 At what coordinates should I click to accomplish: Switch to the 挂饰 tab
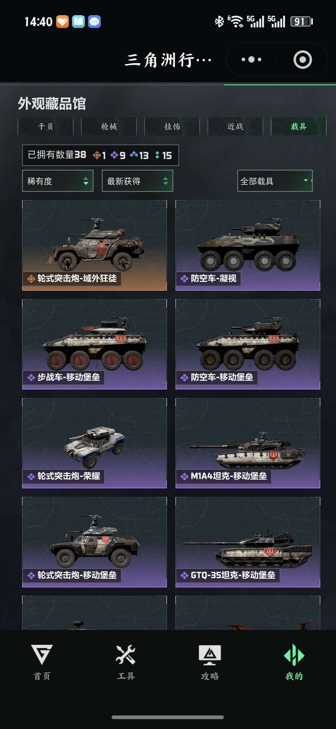coord(172,126)
